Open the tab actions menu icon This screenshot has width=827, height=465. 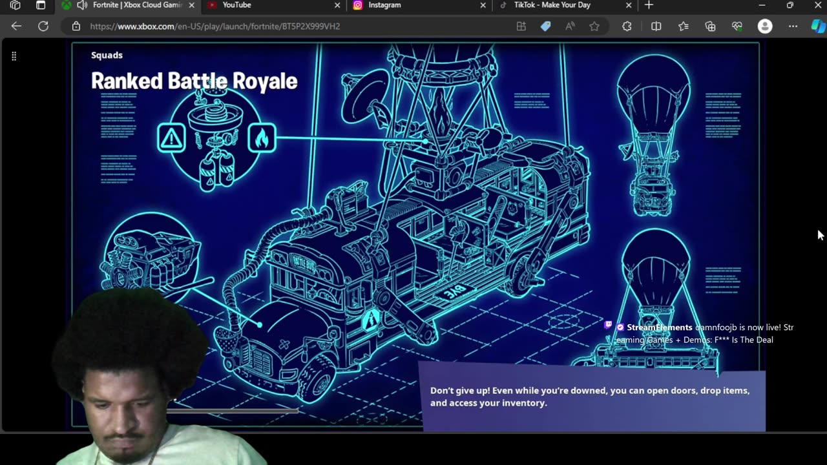pyautogui.click(x=40, y=5)
